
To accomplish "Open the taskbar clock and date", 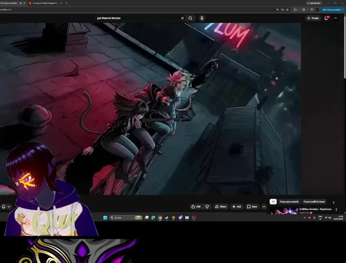I will click(338, 218).
